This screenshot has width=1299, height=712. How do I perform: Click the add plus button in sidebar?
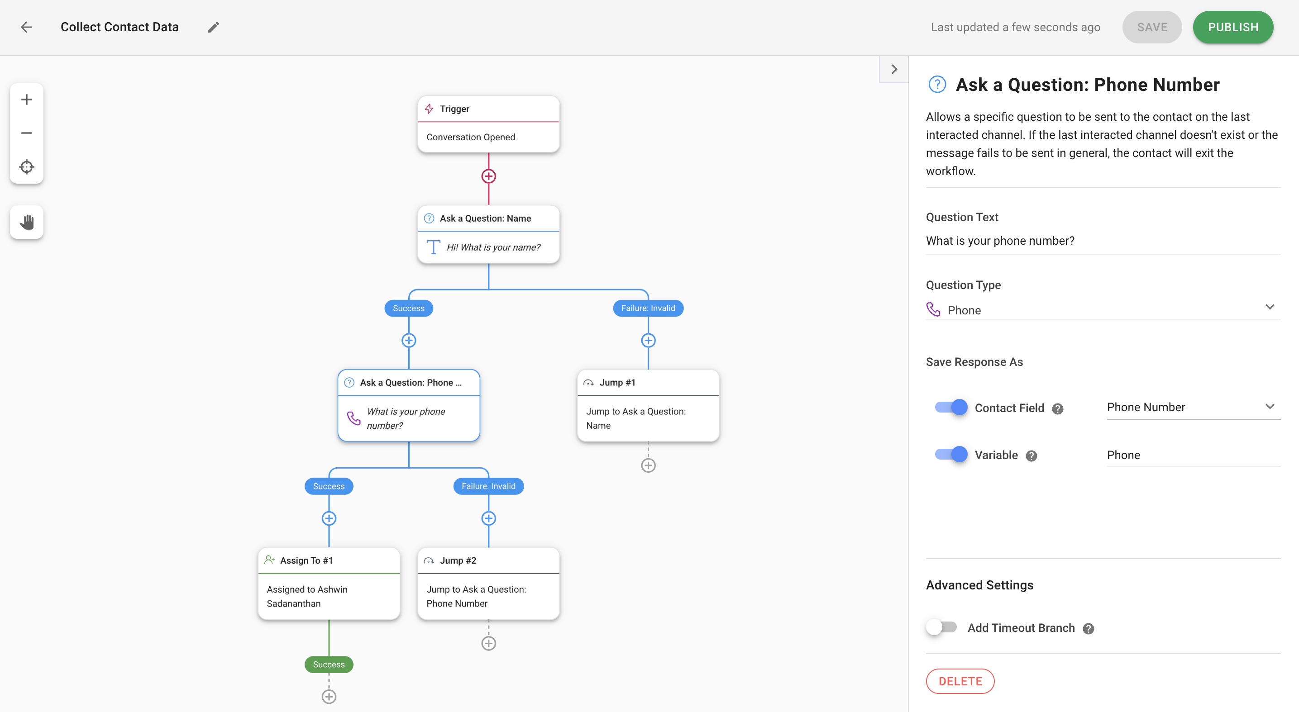click(26, 99)
